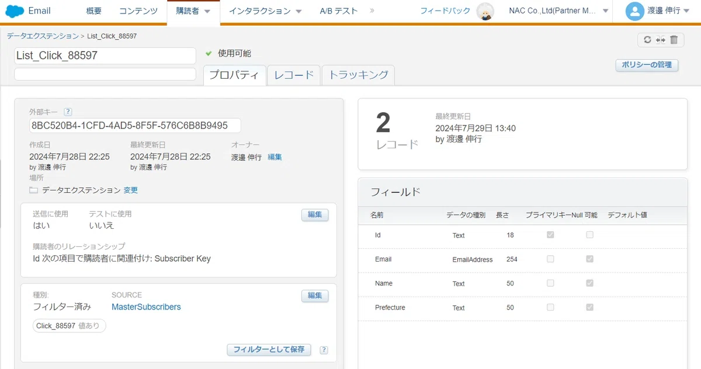701x369 pixels.
Task: Click the フィルターとして保存 button
Action: click(x=269, y=350)
